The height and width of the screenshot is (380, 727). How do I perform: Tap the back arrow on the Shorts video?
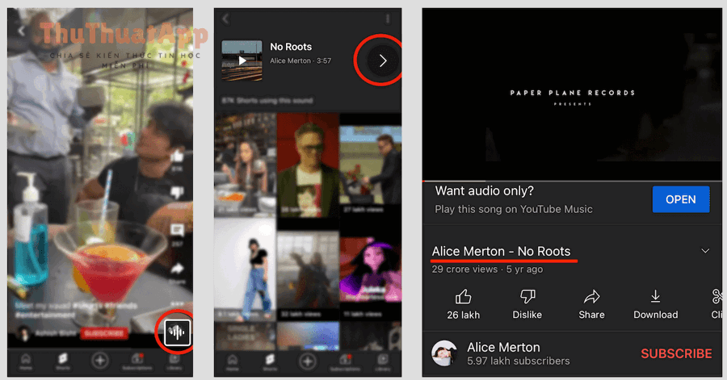[x=21, y=31]
